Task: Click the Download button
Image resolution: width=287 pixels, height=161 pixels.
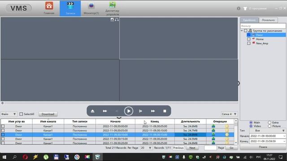Action: [48, 114]
